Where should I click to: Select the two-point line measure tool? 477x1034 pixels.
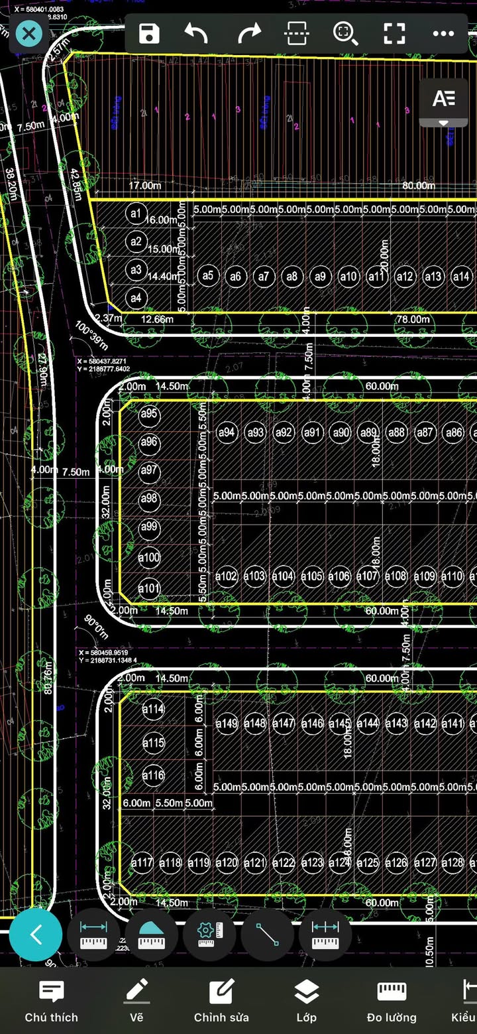(268, 935)
